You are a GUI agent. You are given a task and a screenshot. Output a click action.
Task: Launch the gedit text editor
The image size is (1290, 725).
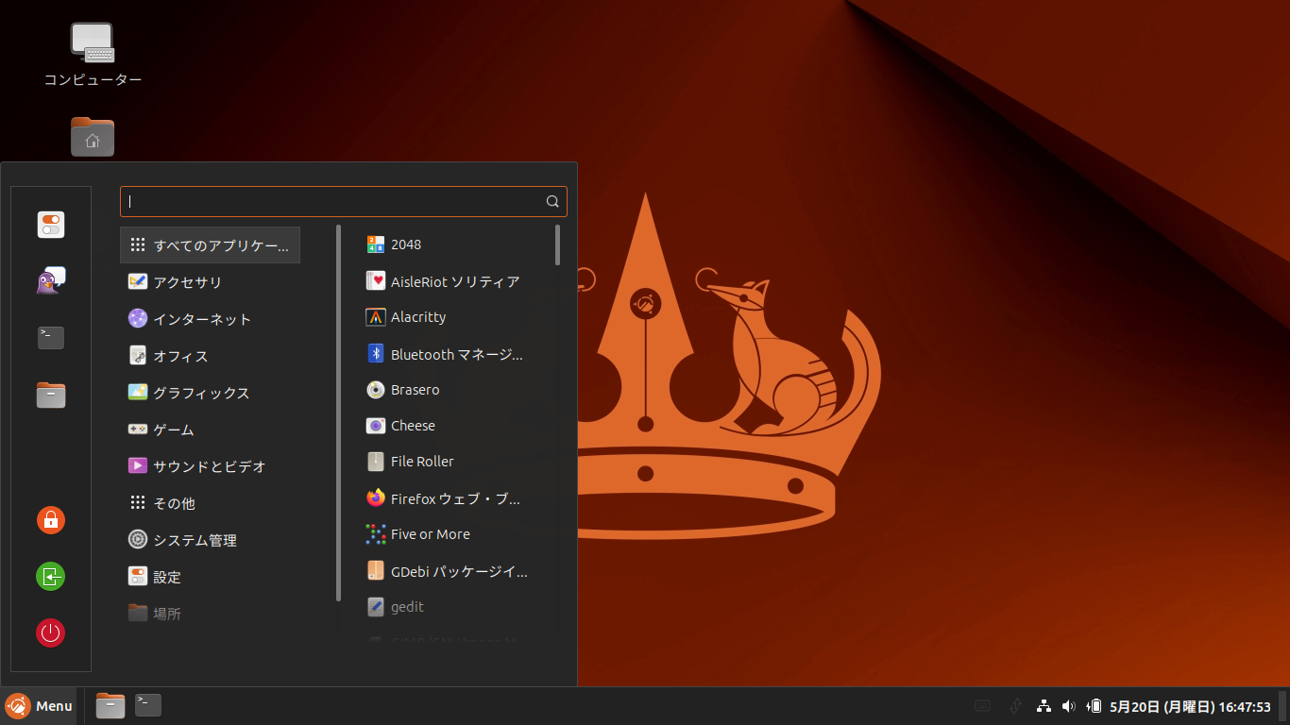pyautogui.click(x=406, y=606)
